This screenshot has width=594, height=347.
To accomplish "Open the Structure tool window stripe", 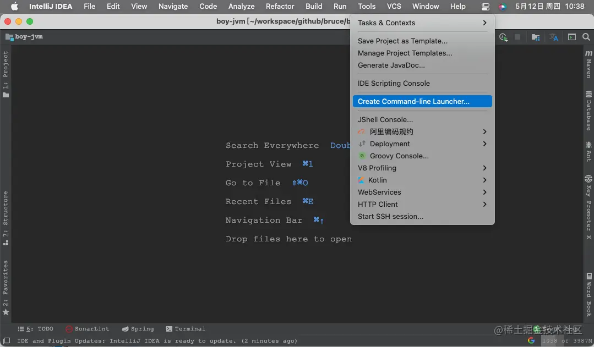I will [x=6, y=218].
